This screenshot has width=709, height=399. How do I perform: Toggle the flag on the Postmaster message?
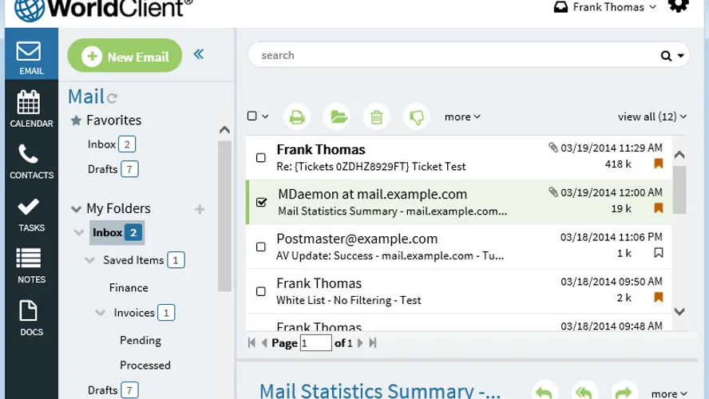tap(659, 253)
